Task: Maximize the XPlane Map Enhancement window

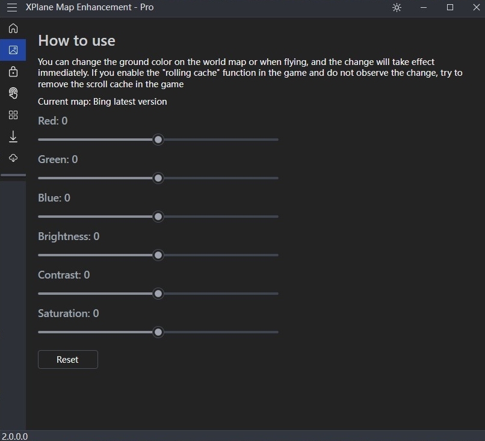Action: [450, 8]
